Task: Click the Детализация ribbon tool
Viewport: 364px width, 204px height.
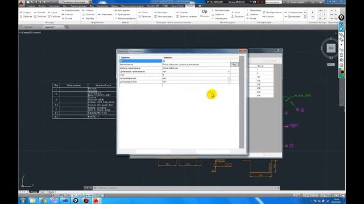Action: (x=292, y=16)
